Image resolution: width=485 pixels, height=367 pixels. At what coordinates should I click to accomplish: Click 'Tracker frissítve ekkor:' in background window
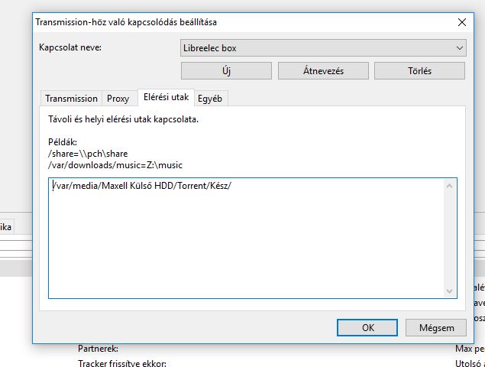click(122, 363)
